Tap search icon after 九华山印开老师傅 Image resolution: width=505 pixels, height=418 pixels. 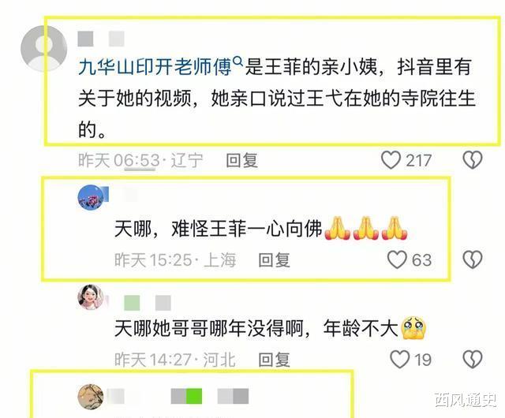tap(238, 61)
